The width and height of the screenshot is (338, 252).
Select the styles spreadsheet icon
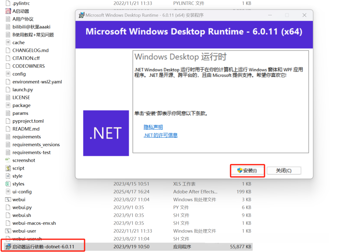[x=8, y=184]
